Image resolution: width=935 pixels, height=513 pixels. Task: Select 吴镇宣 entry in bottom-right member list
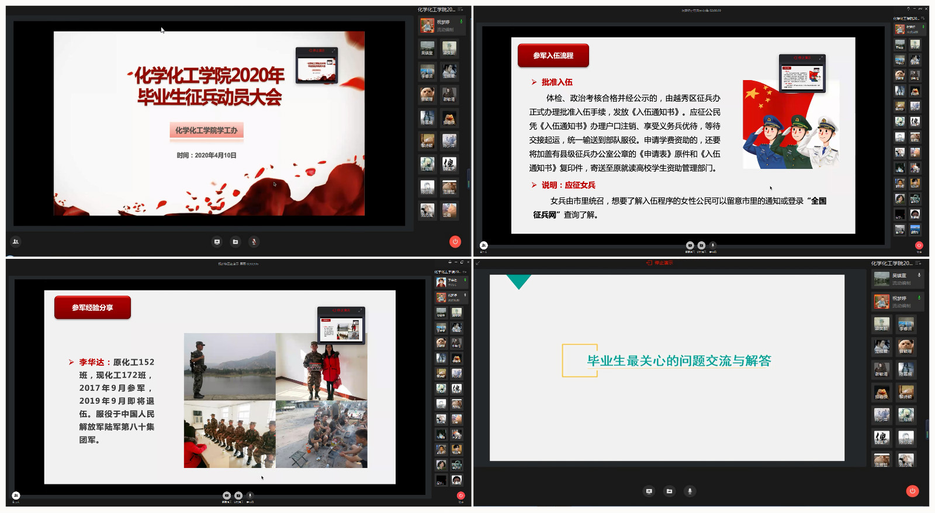898,279
